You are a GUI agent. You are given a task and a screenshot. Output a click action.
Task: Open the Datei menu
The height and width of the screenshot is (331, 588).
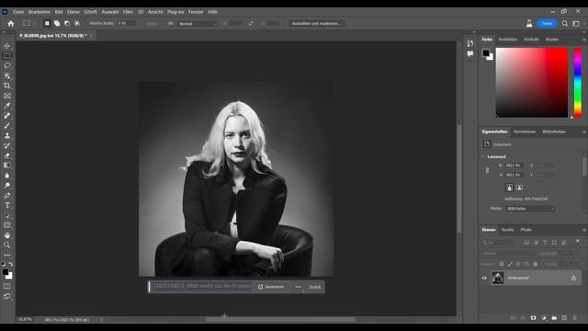[18, 12]
